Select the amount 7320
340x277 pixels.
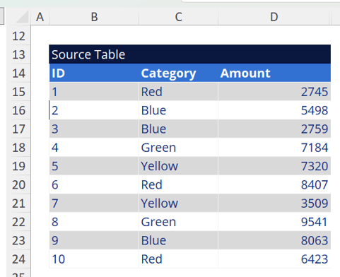point(274,166)
